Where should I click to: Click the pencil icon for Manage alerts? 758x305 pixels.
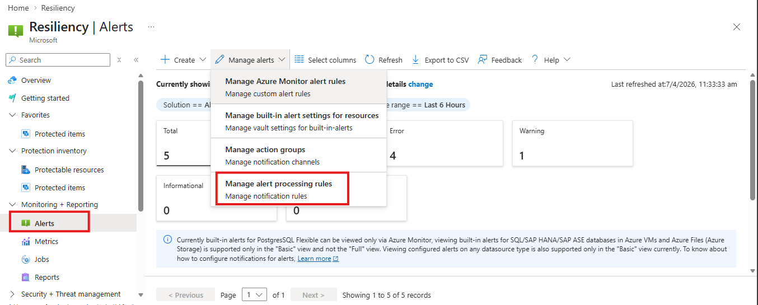pyautogui.click(x=219, y=59)
